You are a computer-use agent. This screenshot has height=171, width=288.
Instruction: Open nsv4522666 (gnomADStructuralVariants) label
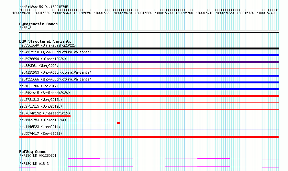pos(55,79)
